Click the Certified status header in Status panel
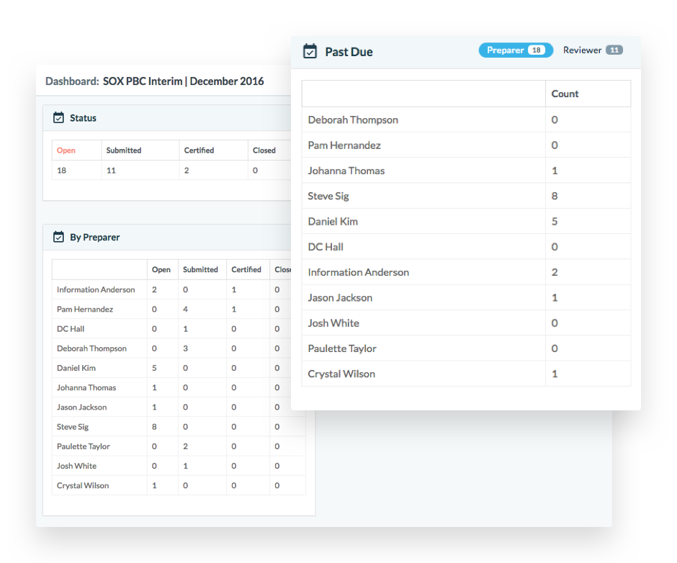The height and width of the screenshot is (563, 677). coord(199,150)
